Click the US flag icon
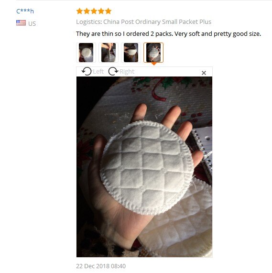The width and height of the screenshot is (272, 273). pos(21,23)
